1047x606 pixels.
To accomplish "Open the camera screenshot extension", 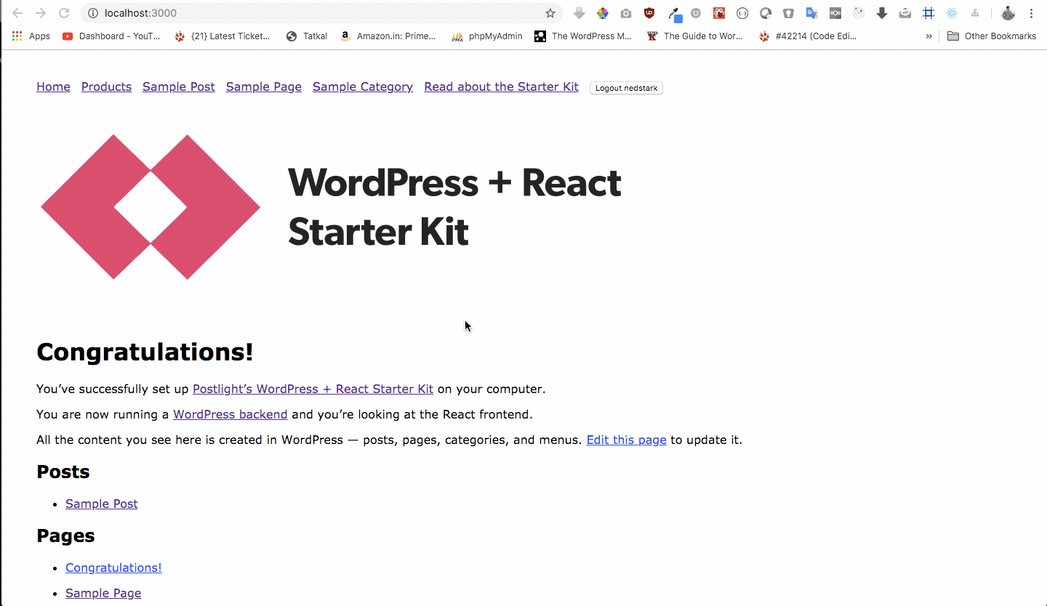I will 626,13.
